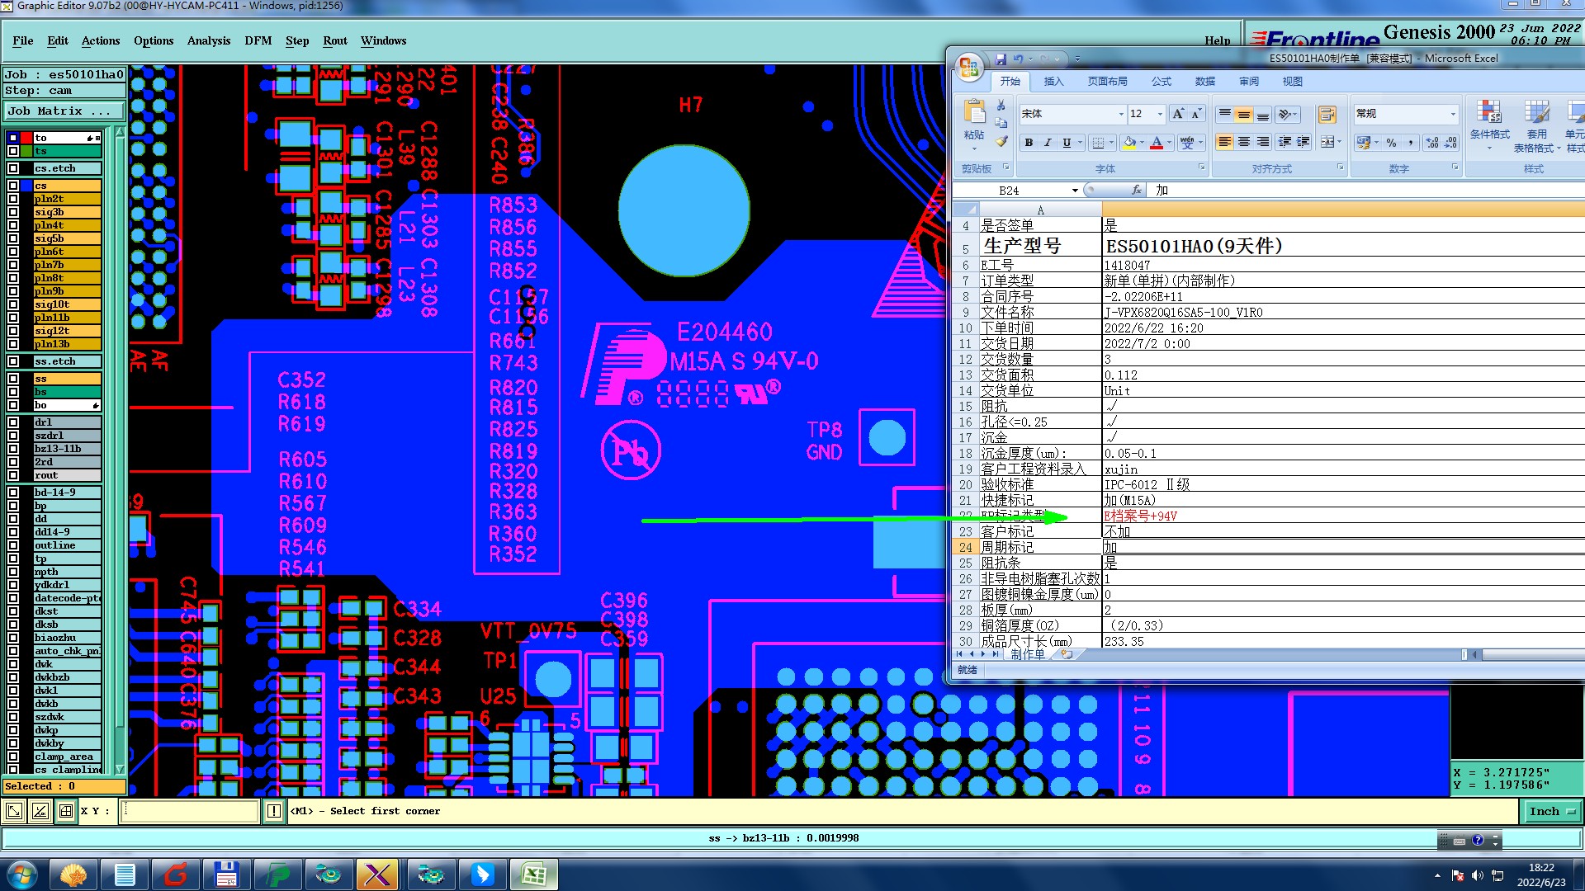Open the Name Box B24 dropdown arrow
This screenshot has width=1585, height=891.
pyautogui.click(x=1075, y=191)
